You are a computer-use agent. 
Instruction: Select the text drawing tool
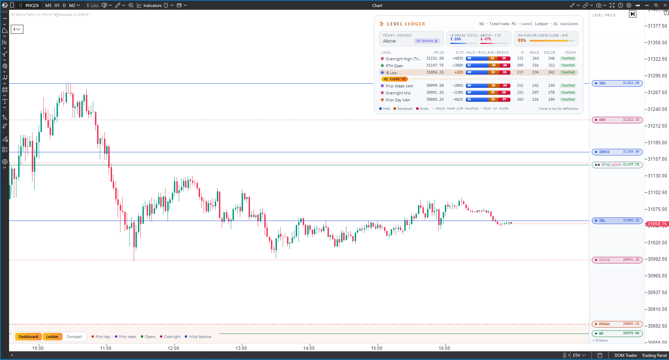click(x=5, y=102)
